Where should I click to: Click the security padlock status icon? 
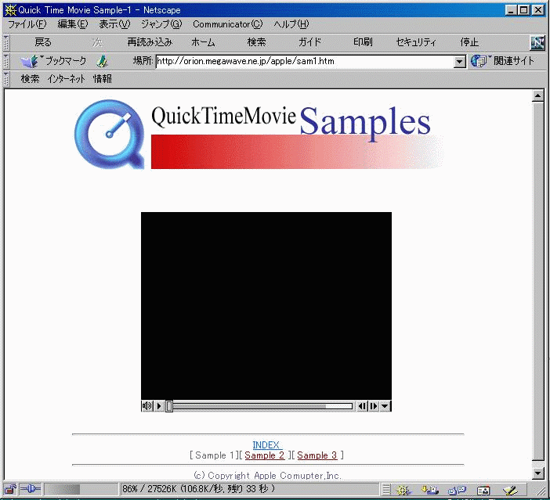click(x=11, y=489)
